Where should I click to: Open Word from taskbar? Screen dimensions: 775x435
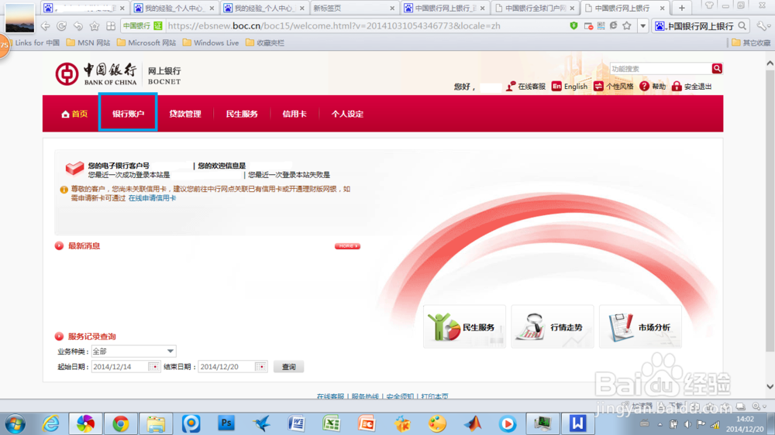296,423
